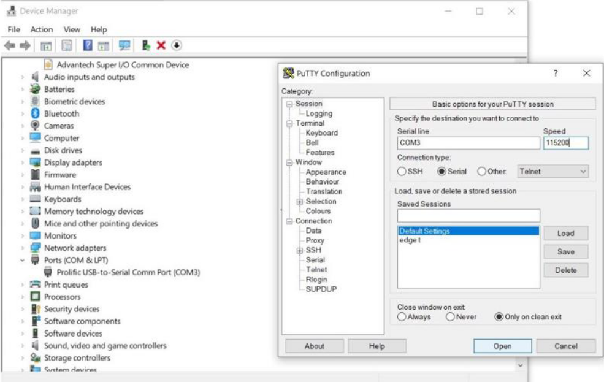The image size is (604, 382).
Task: Click the Network adapters icon
Action: (35, 248)
